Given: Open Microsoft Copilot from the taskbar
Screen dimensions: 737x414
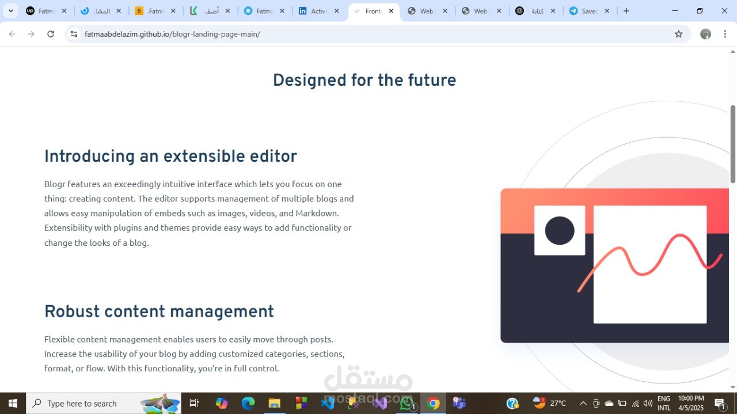Looking at the screenshot, I should [222, 403].
